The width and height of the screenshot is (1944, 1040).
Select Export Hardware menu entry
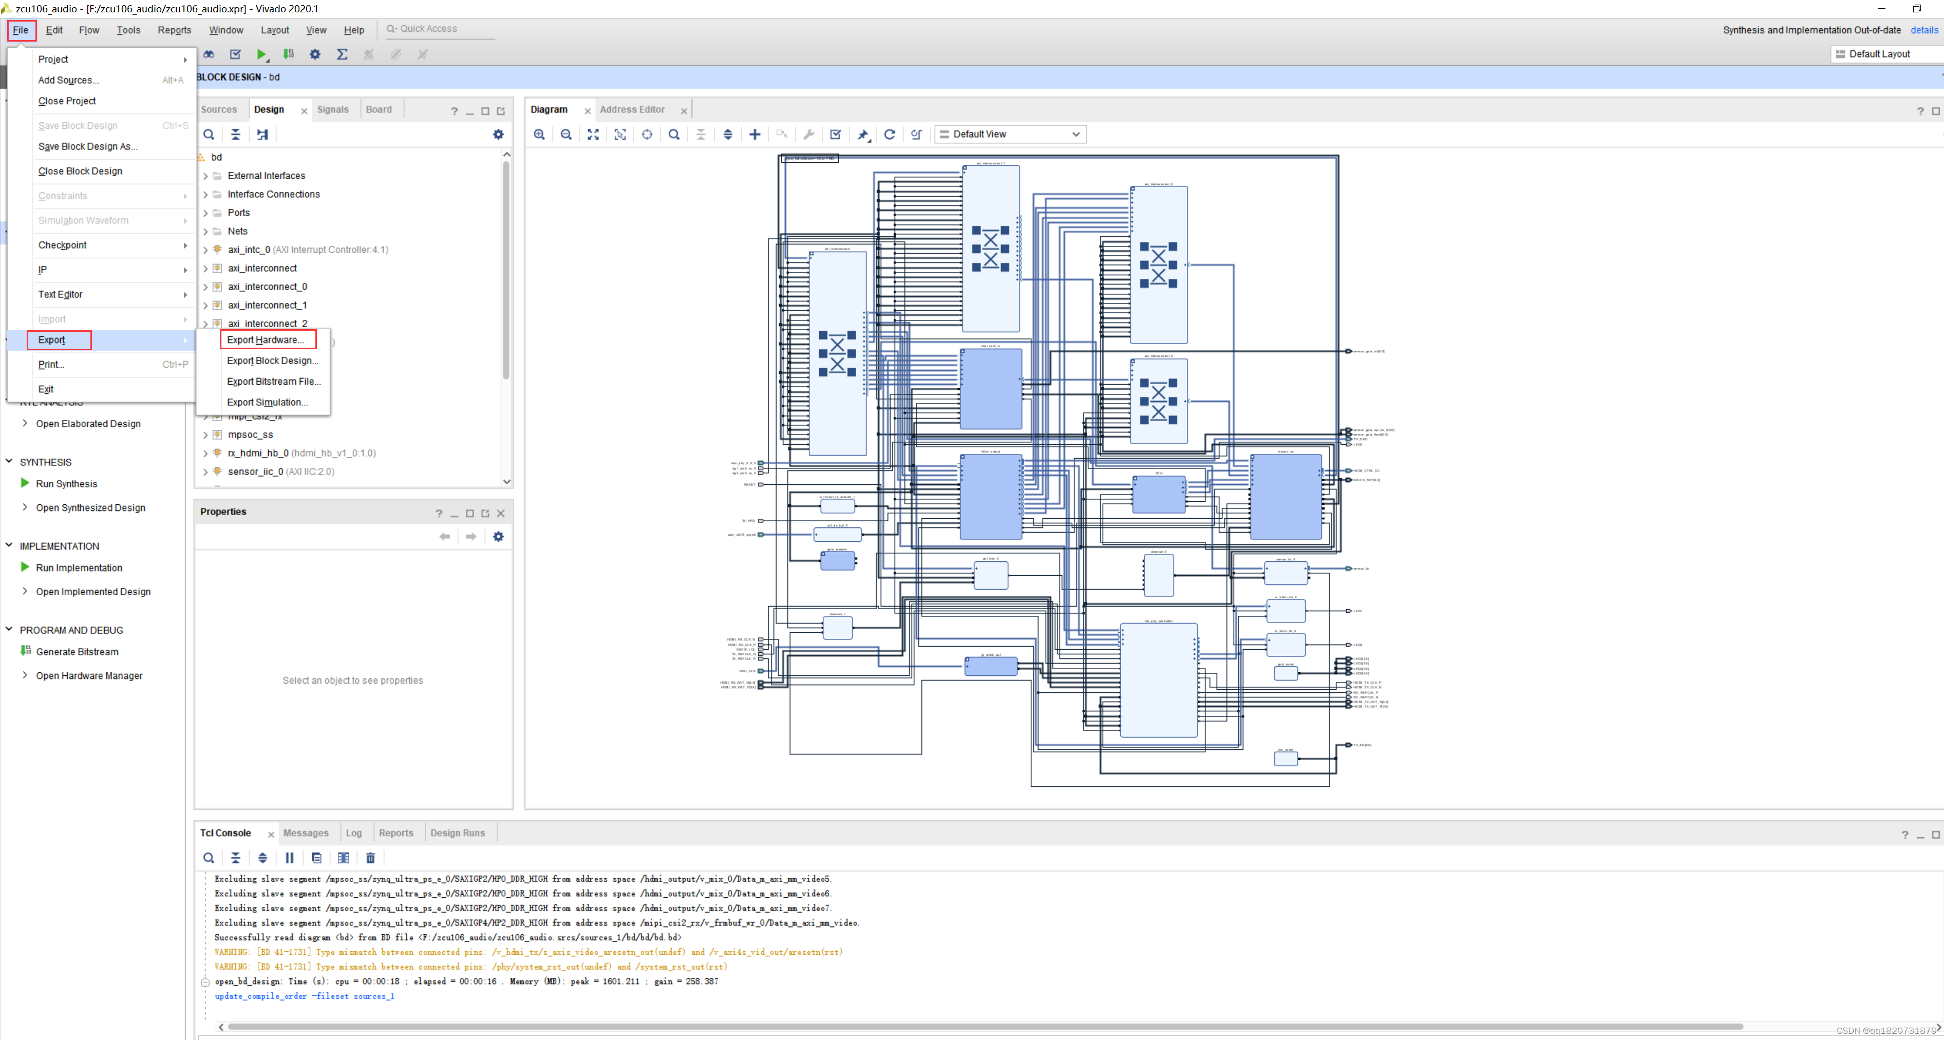pyautogui.click(x=266, y=341)
